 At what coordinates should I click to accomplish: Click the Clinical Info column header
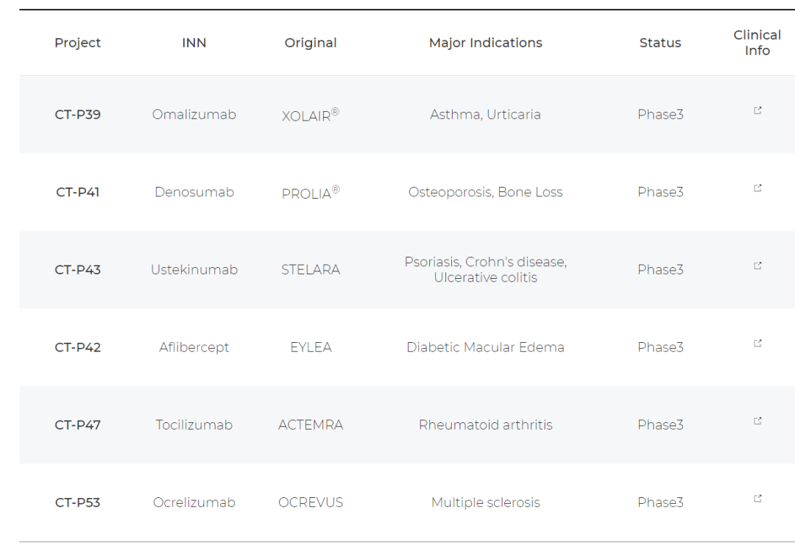[757, 43]
